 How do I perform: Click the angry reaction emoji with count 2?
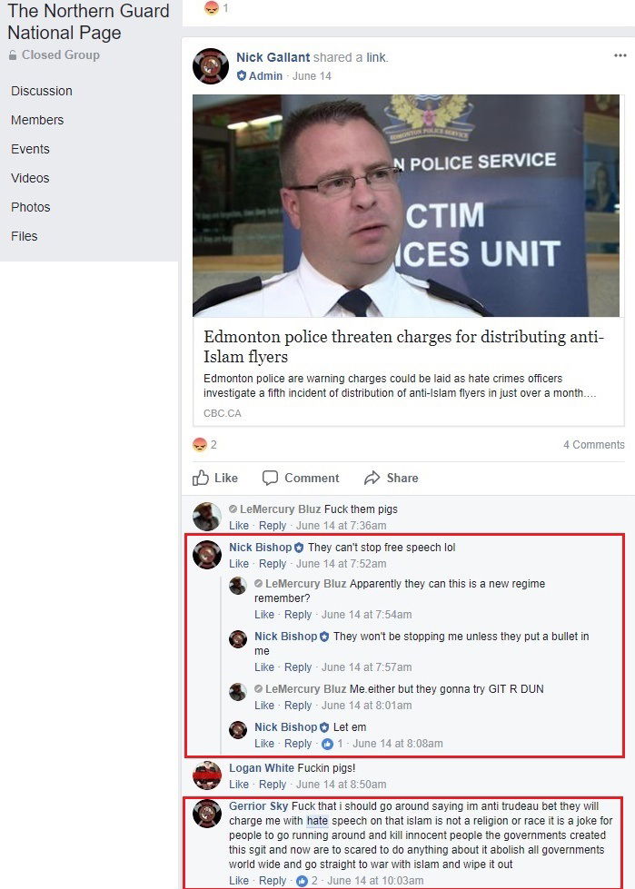point(199,445)
